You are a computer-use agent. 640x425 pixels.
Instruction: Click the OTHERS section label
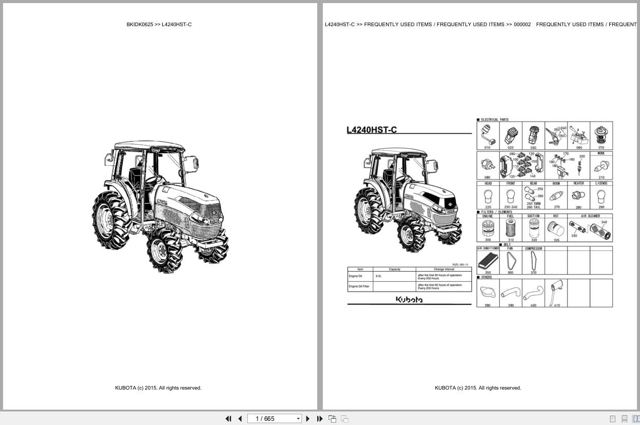[486, 277]
